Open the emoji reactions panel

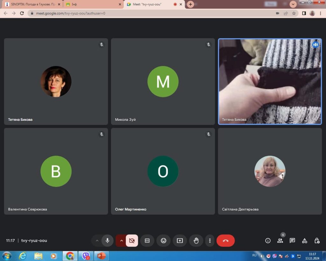[x=163, y=241]
